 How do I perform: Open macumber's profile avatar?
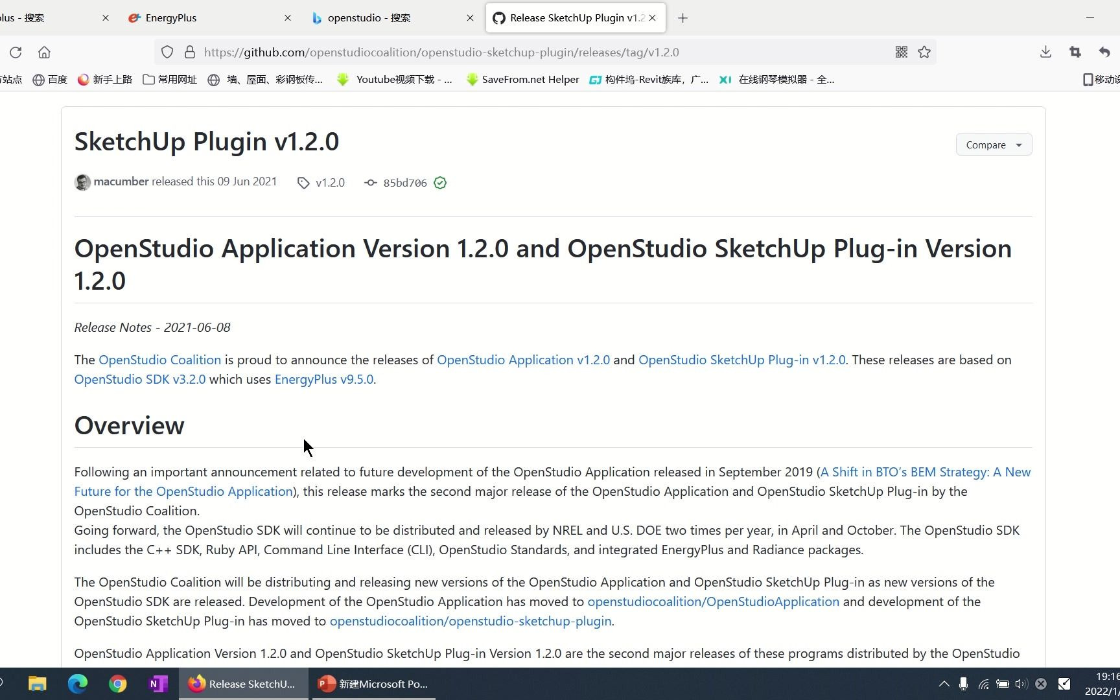[82, 182]
